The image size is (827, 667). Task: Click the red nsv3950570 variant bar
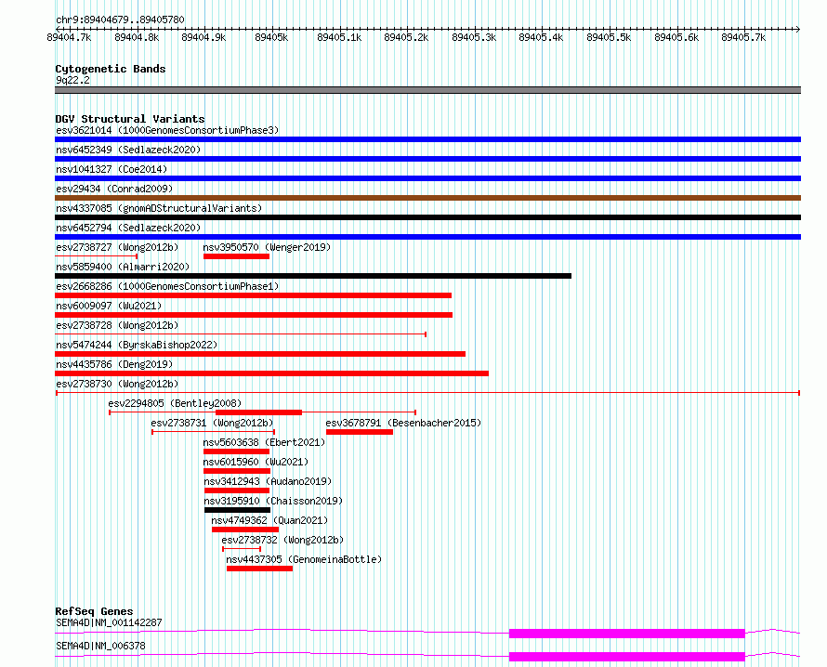[236, 256]
